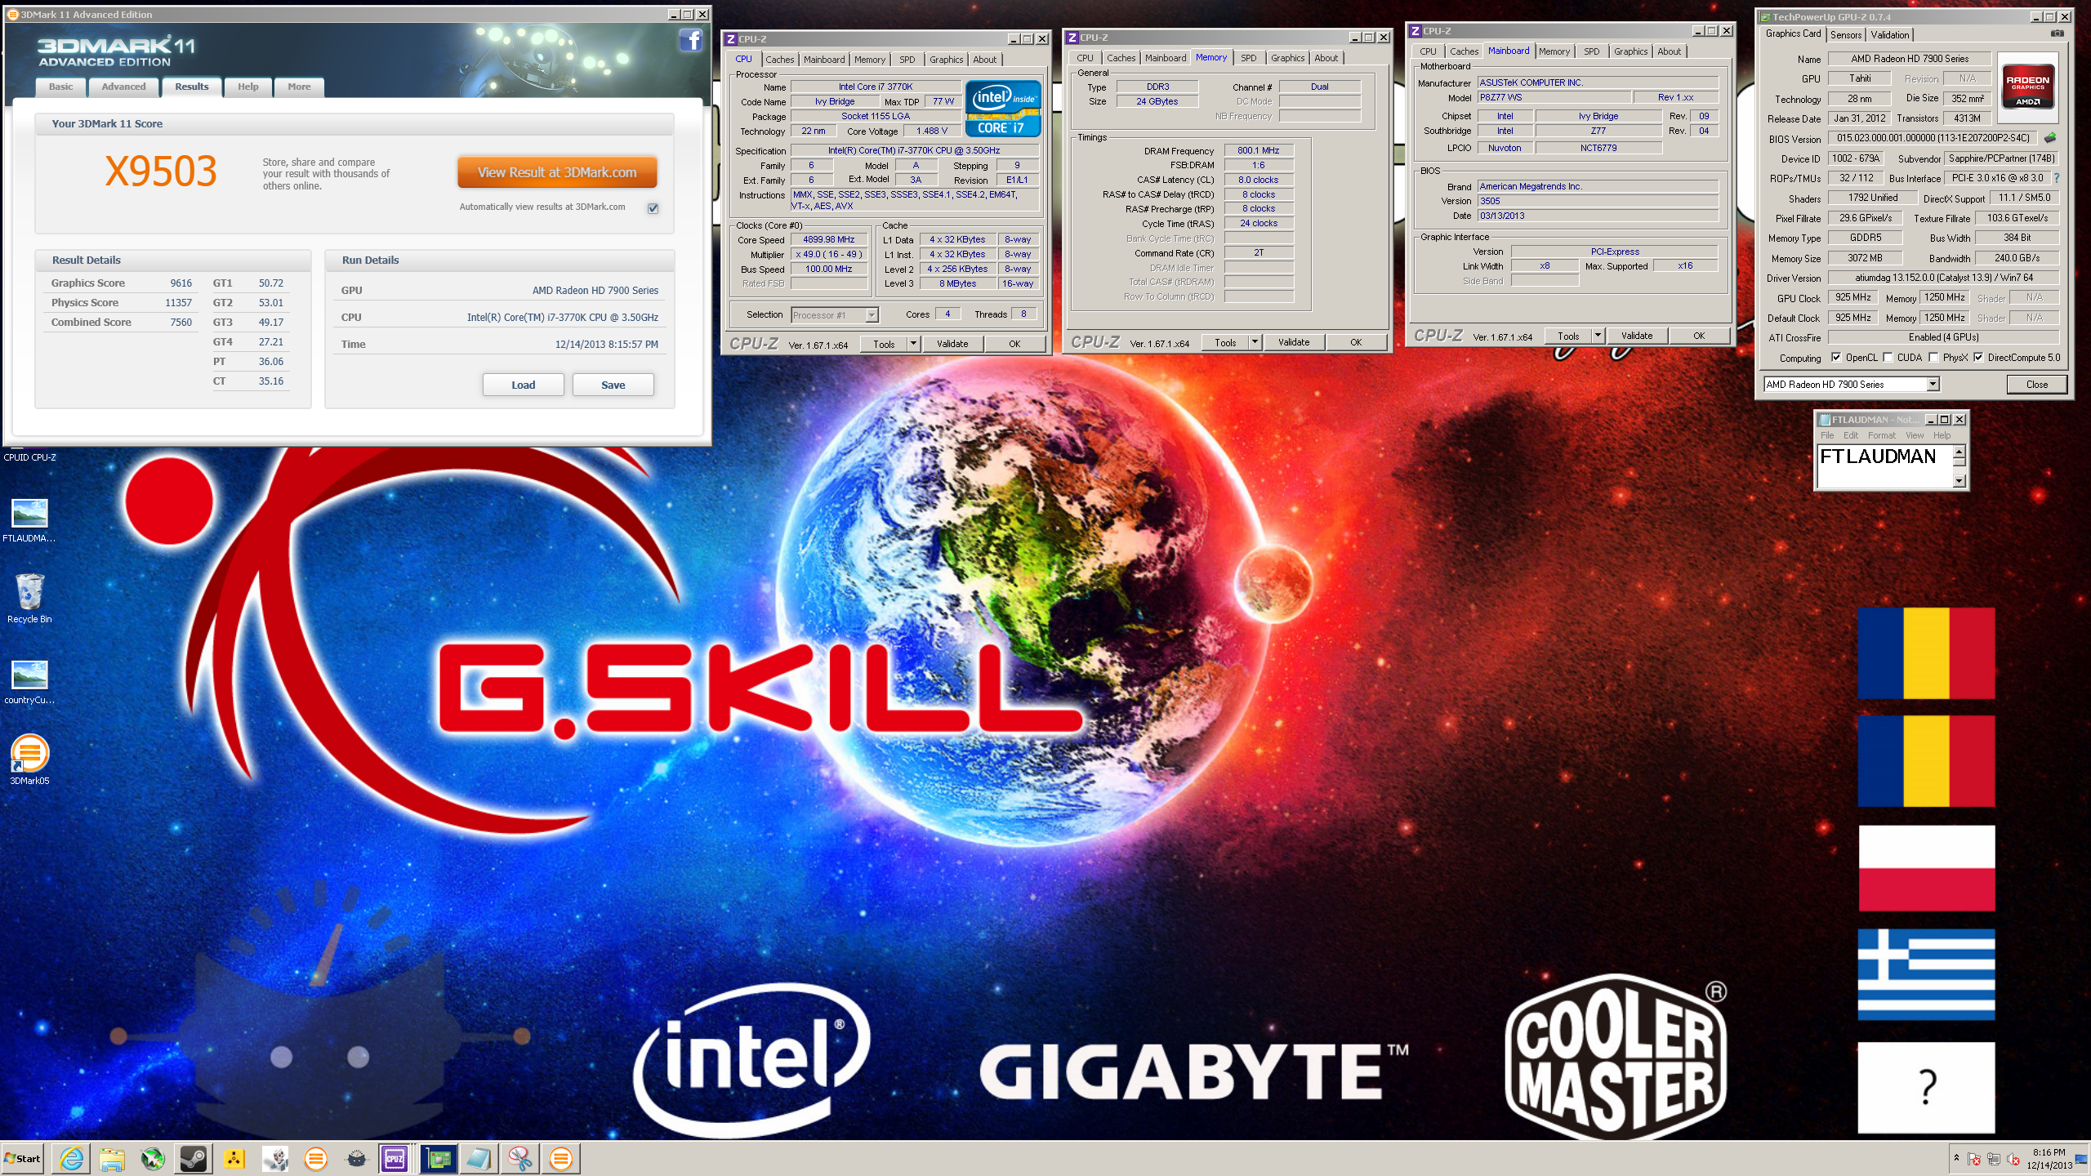Screen dimensions: 2091x1176
Task: Toggle the CUDA checkbox in GPU-Z
Action: click(1888, 357)
